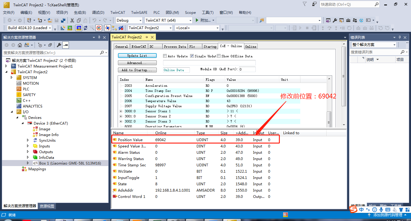This screenshot has width=411, height=221.
Task: Tick the Show Offline Data checkbox
Action: click(219, 56)
